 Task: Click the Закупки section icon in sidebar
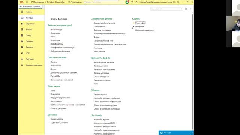tap(22, 30)
